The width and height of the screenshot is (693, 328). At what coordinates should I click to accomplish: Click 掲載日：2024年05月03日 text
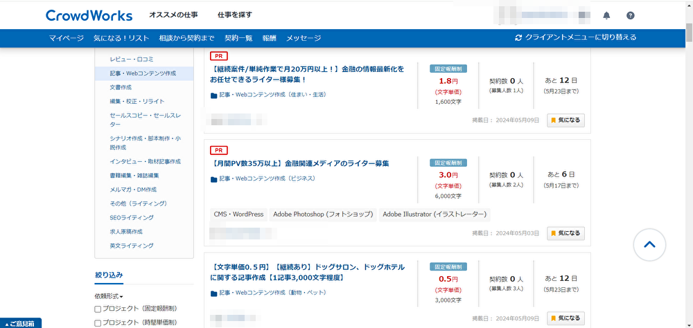tap(506, 233)
